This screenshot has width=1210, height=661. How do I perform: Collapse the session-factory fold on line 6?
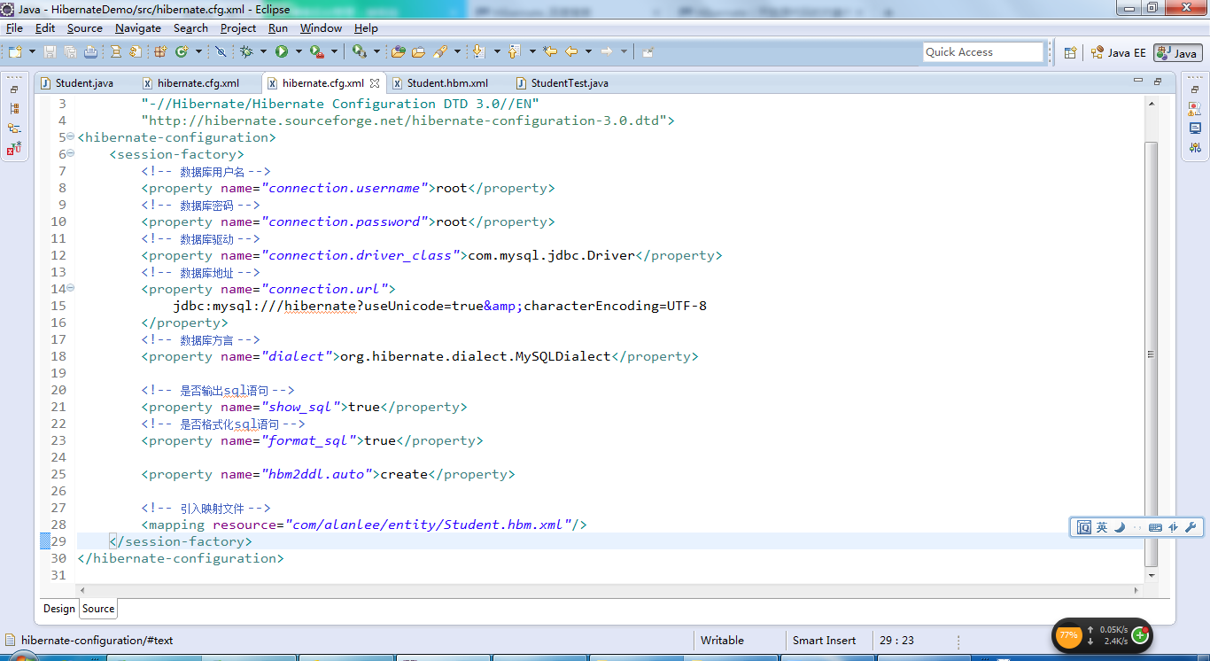[x=71, y=154]
